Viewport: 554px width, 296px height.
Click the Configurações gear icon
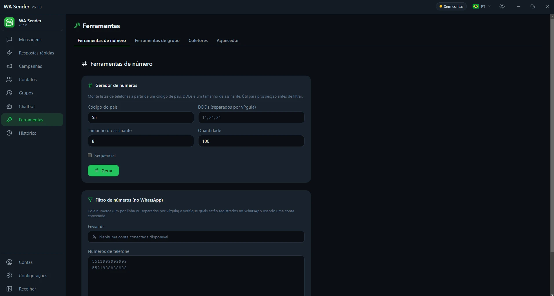click(x=9, y=275)
